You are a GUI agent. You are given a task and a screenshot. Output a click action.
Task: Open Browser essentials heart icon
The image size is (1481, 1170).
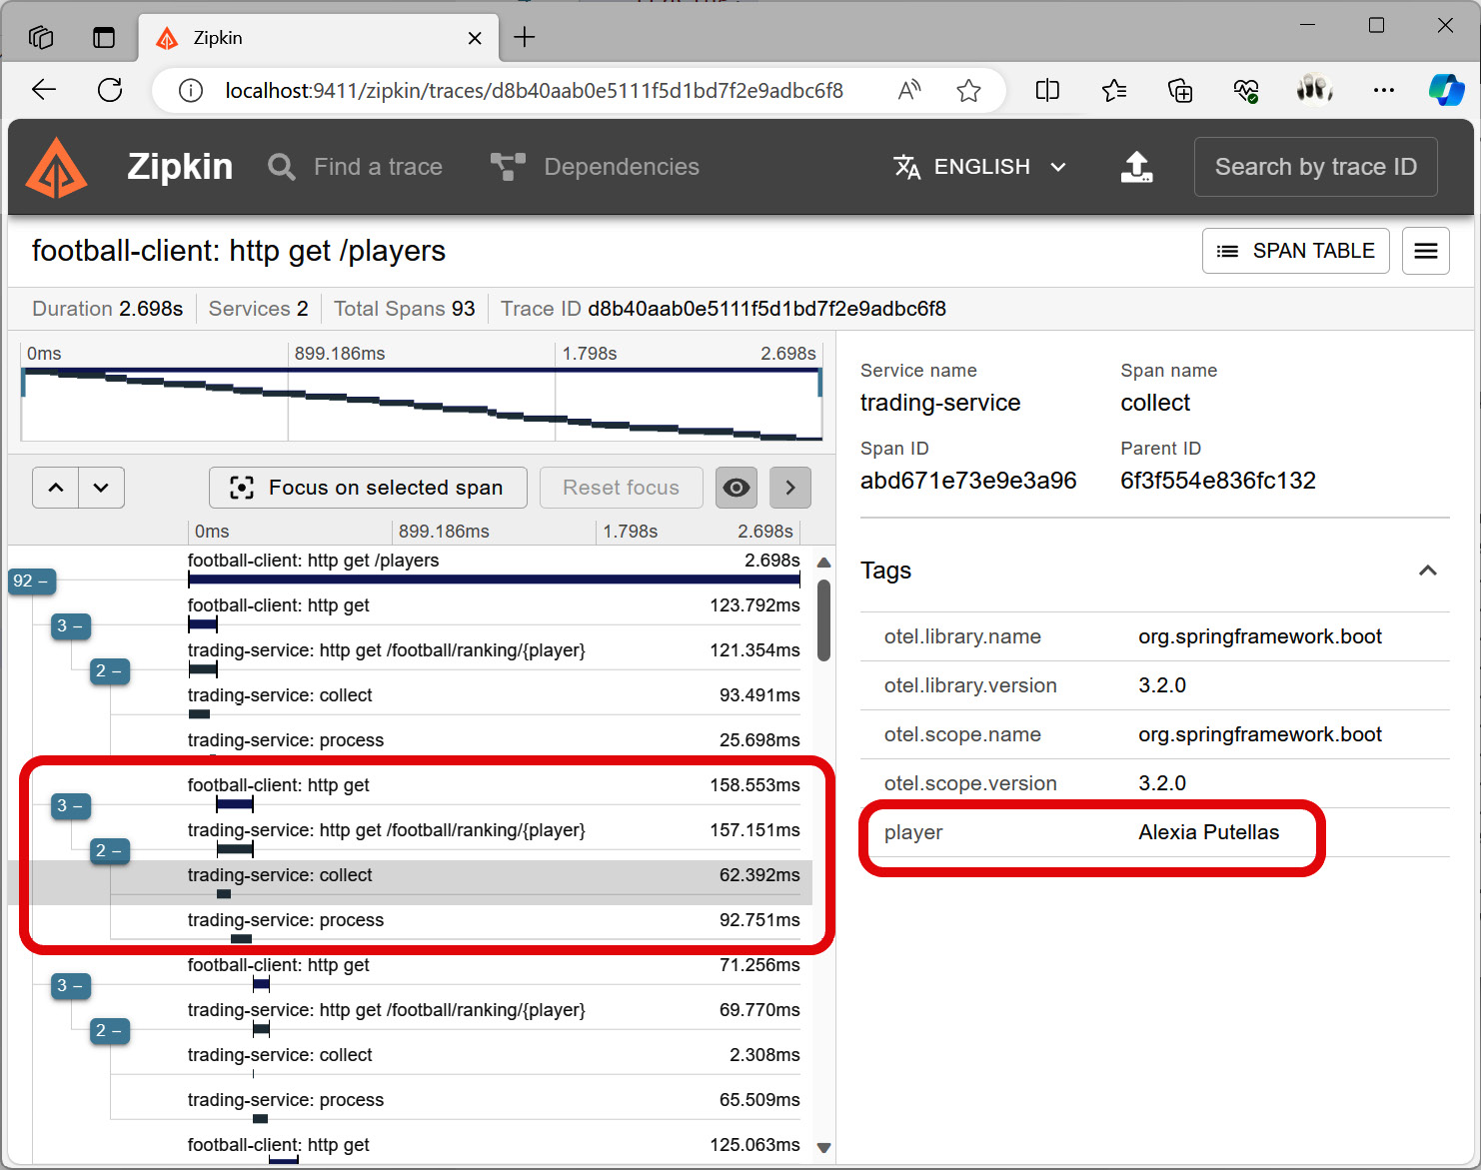click(x=1246, y=91)
